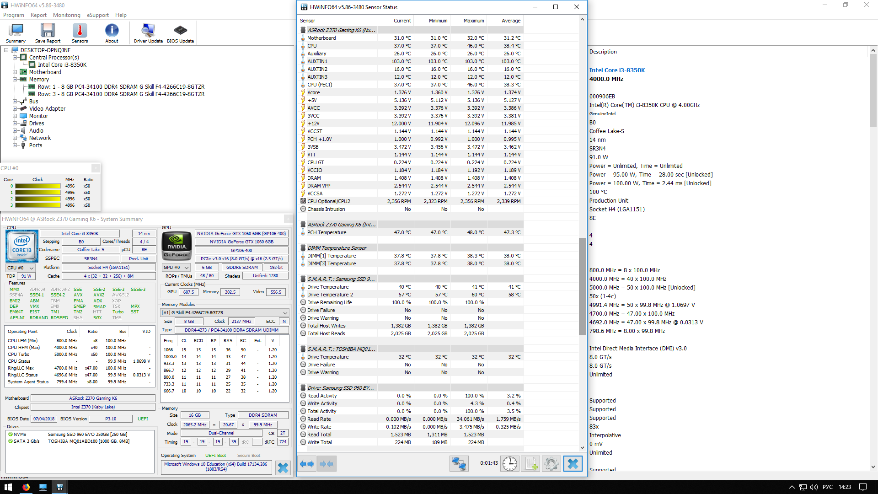Expand the Video Adapter tree node

click(15, 109)
